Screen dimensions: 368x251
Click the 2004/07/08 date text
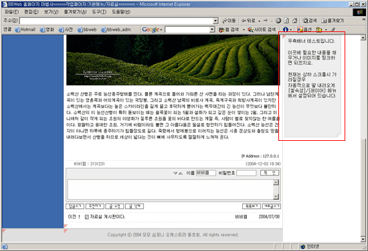pos(269,217)
